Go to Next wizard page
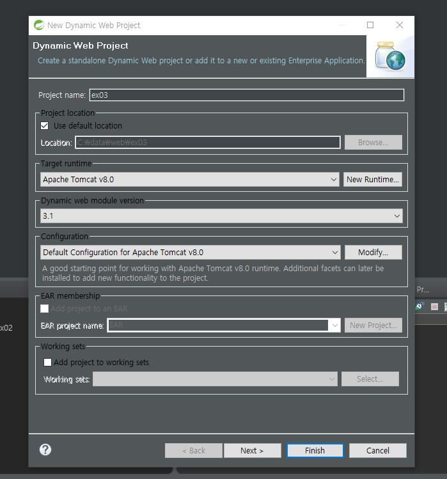The width and height of the screenshot is (447, 479). click(x=253, y=451)
